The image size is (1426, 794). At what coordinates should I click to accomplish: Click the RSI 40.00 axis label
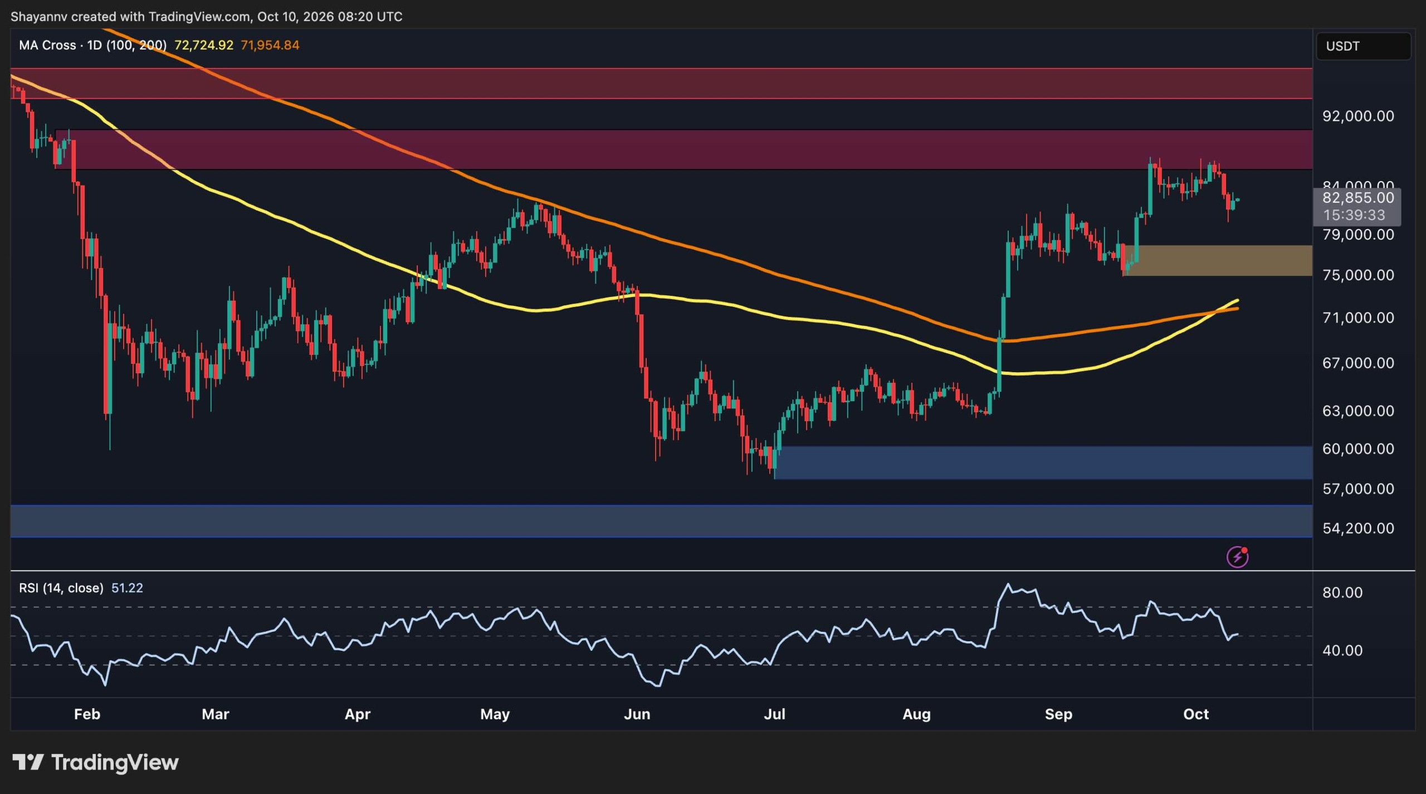(x=1342, y=650)
